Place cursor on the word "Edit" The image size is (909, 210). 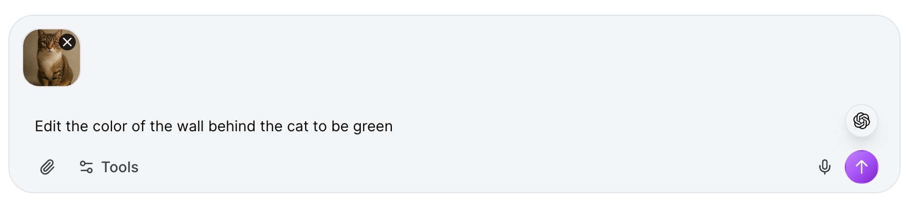point(48,127)
